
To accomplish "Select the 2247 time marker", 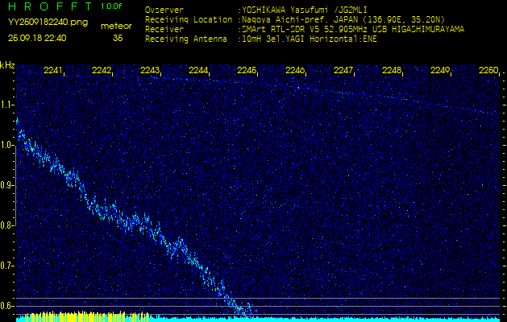I will [x=343, y=71].
